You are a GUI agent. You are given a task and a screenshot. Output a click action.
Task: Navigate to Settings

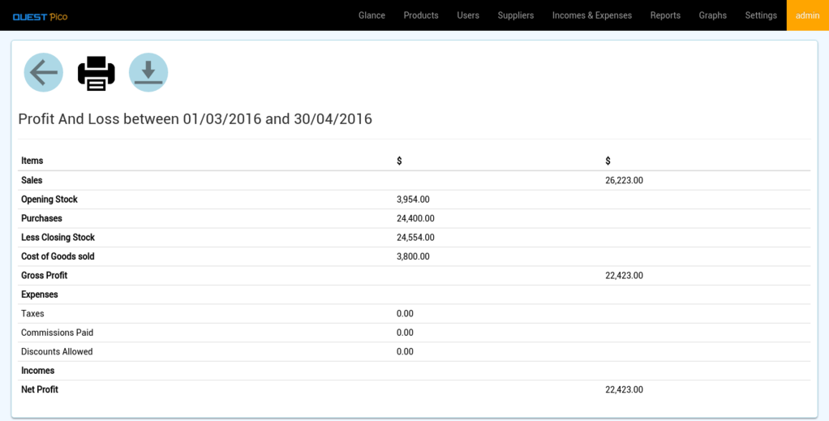coord(761,15)
